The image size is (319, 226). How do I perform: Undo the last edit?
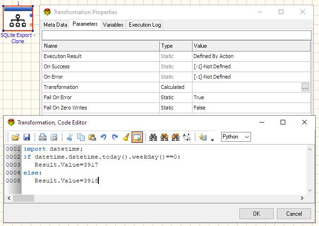tap(104, 137)
